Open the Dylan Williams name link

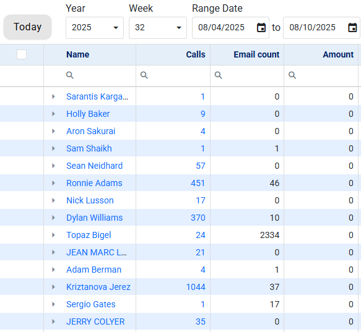click(x=94, y=218)
